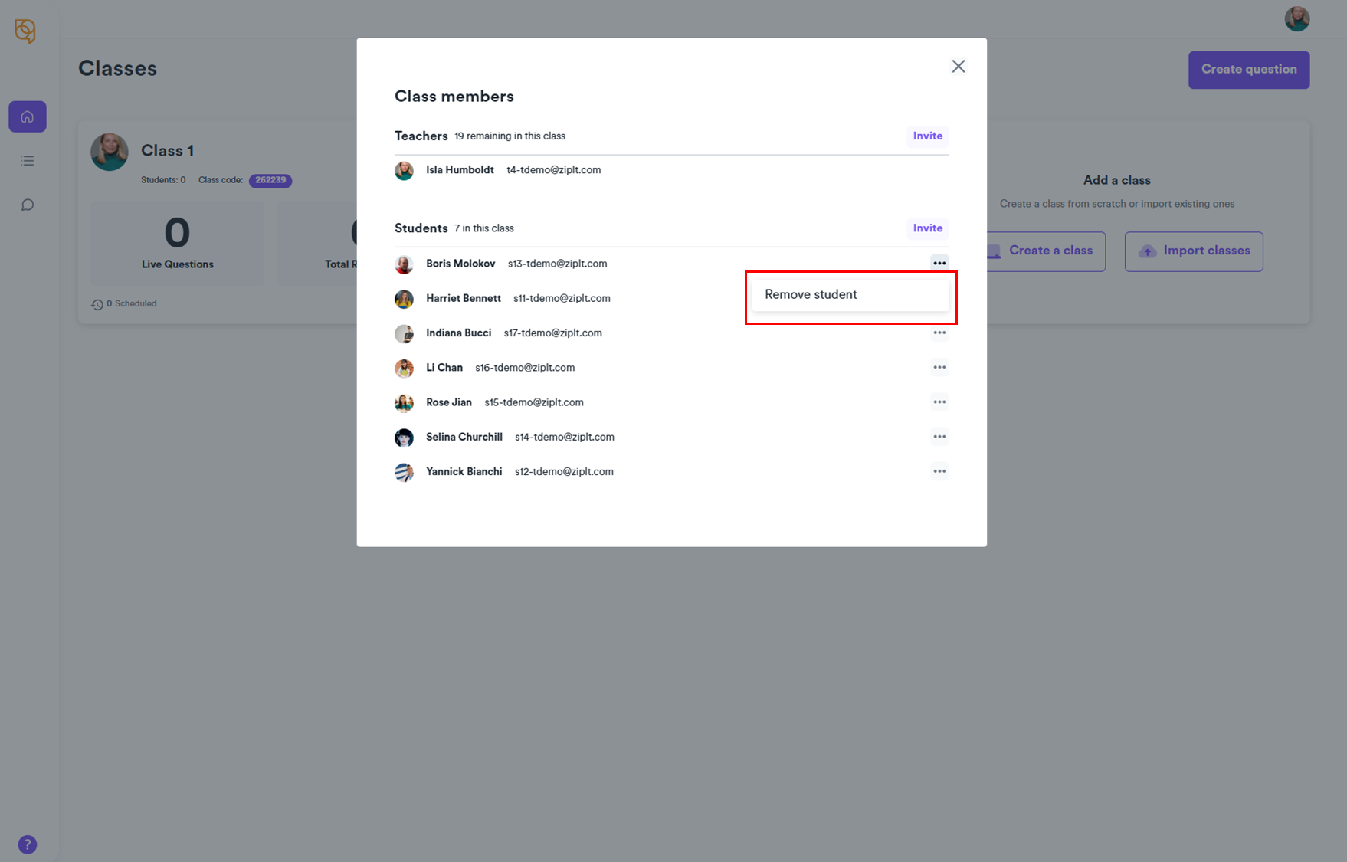Click the Scheduled clock icon

click(x=97, y=304)
